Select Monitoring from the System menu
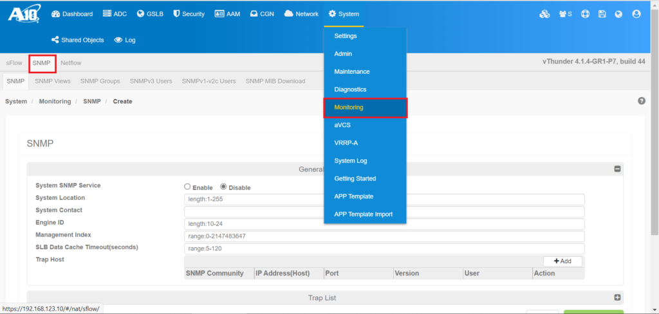Image resolution: width=659 pixels, height=314 pixels. (365, 107)
